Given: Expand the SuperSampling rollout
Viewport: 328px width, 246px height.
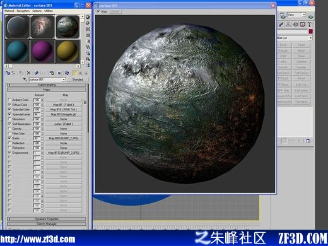Looking at the screenshot, I should click(47, 85).
